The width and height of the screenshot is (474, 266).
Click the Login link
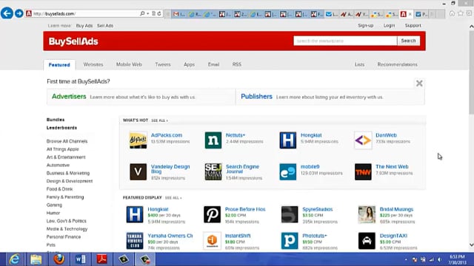click(389, 26)
